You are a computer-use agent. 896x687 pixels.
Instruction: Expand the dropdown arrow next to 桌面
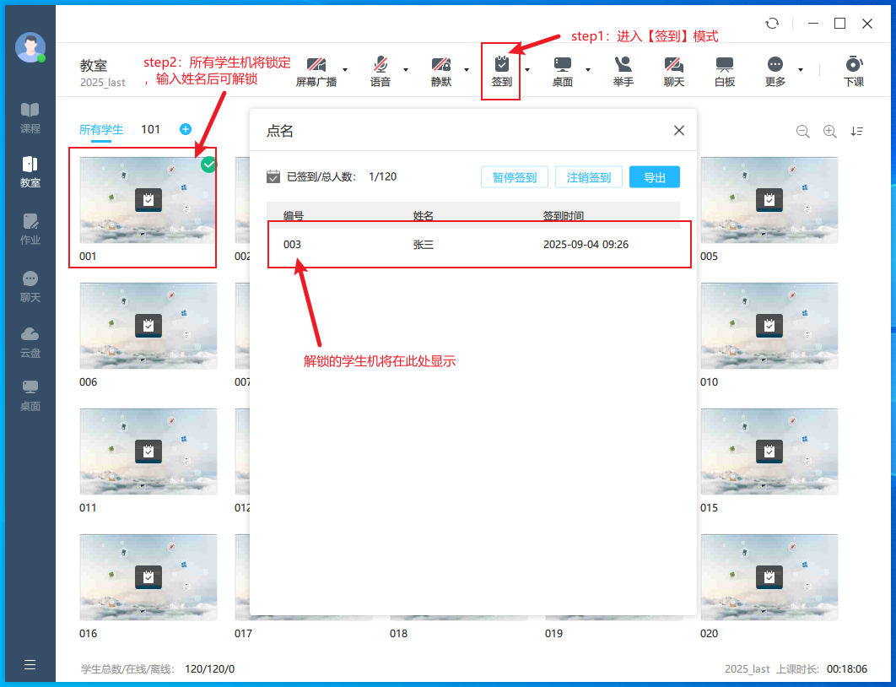pos(588,70)
